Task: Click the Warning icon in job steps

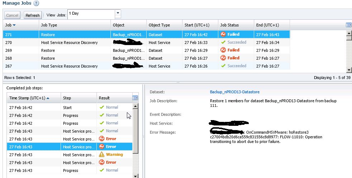Action: 102,154
